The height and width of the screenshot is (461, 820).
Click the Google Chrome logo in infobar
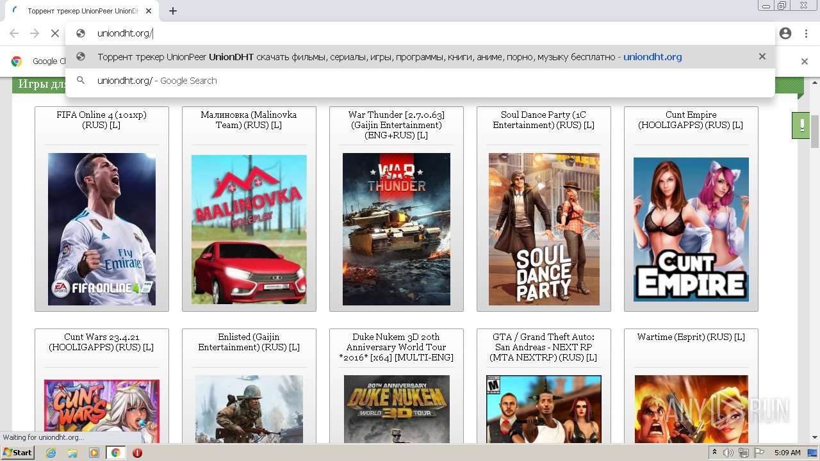[x=17, y=61]
